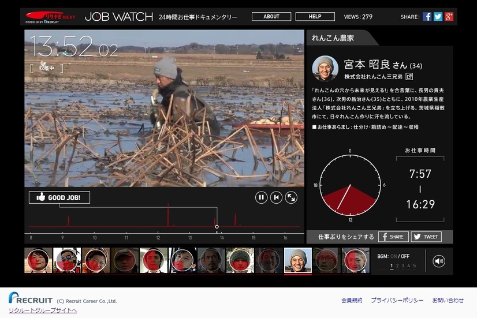
Task: Select the first worker thumbnail (woman)
Action: tap(38, 260)
